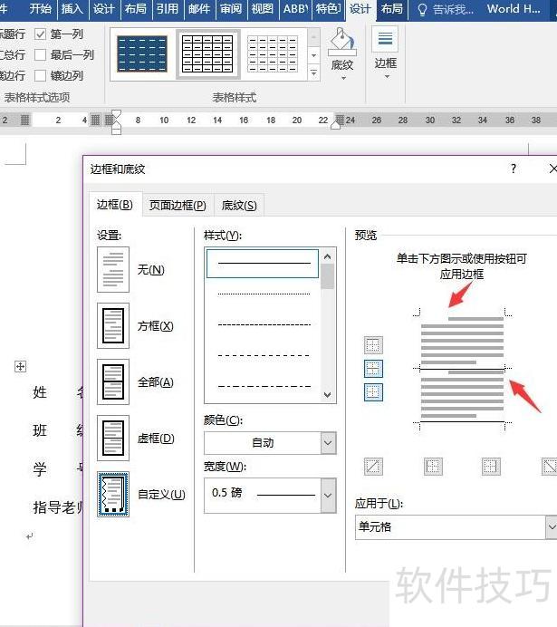Expand the 应用于 dropdown showing 单元格
The width and height of the screenshot is (557, 627).
[x=456, y=526]
